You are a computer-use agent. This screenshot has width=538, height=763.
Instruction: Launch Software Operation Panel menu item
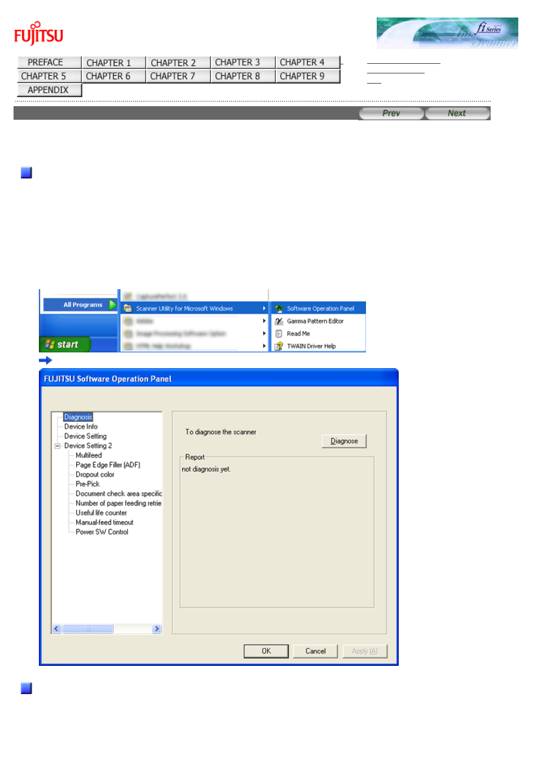click(319, 308)
